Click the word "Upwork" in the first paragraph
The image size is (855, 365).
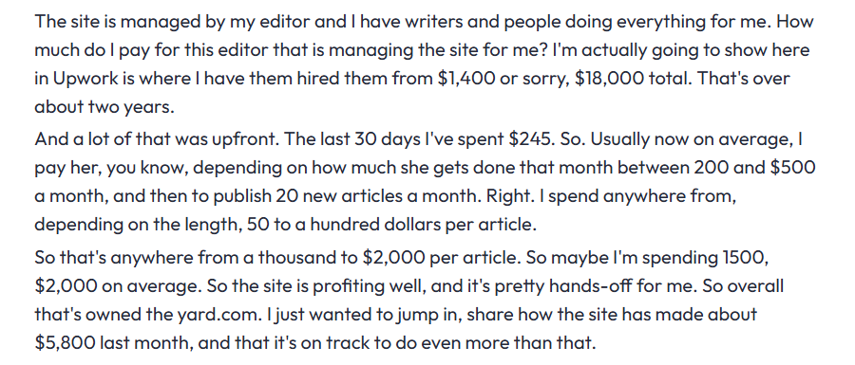click(x=84, y=79)
